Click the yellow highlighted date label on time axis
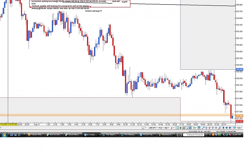244x153 pixels. click(x=9, y=124)
